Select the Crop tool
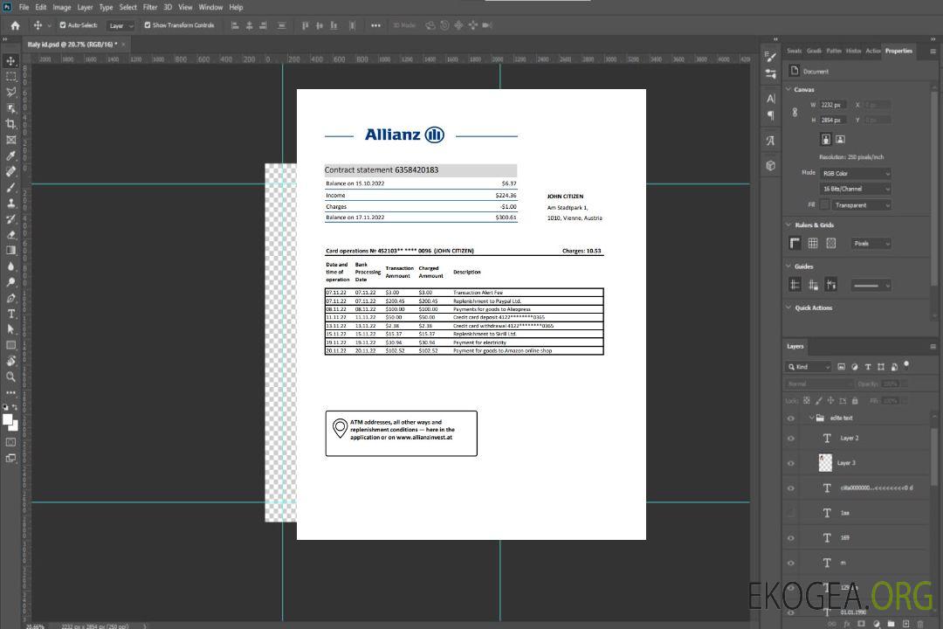 click(10, 124)
